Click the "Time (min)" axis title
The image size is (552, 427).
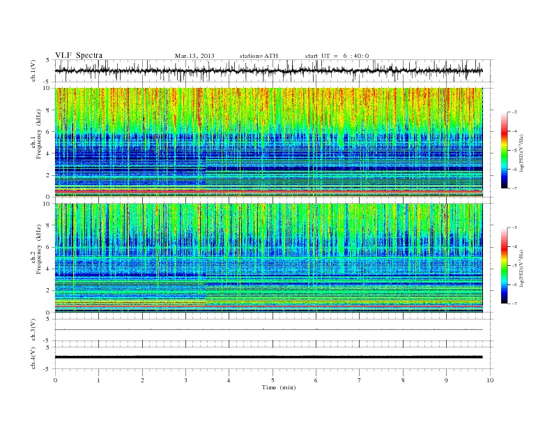[279, 387]
